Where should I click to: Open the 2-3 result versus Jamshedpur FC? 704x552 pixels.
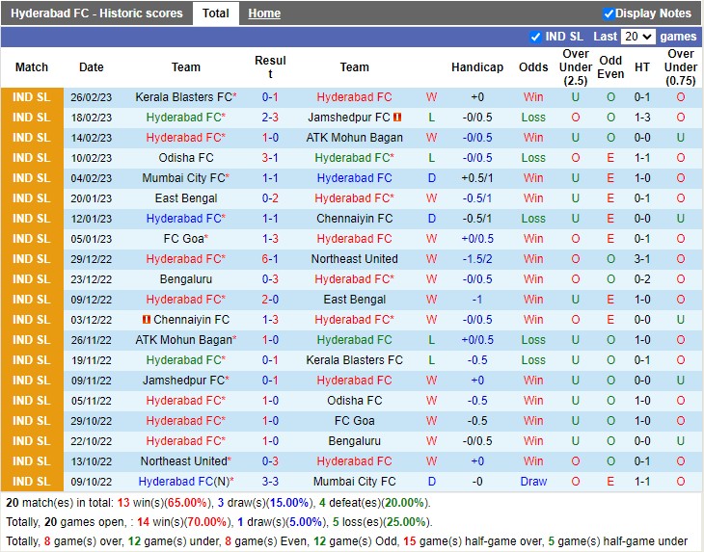270,118
